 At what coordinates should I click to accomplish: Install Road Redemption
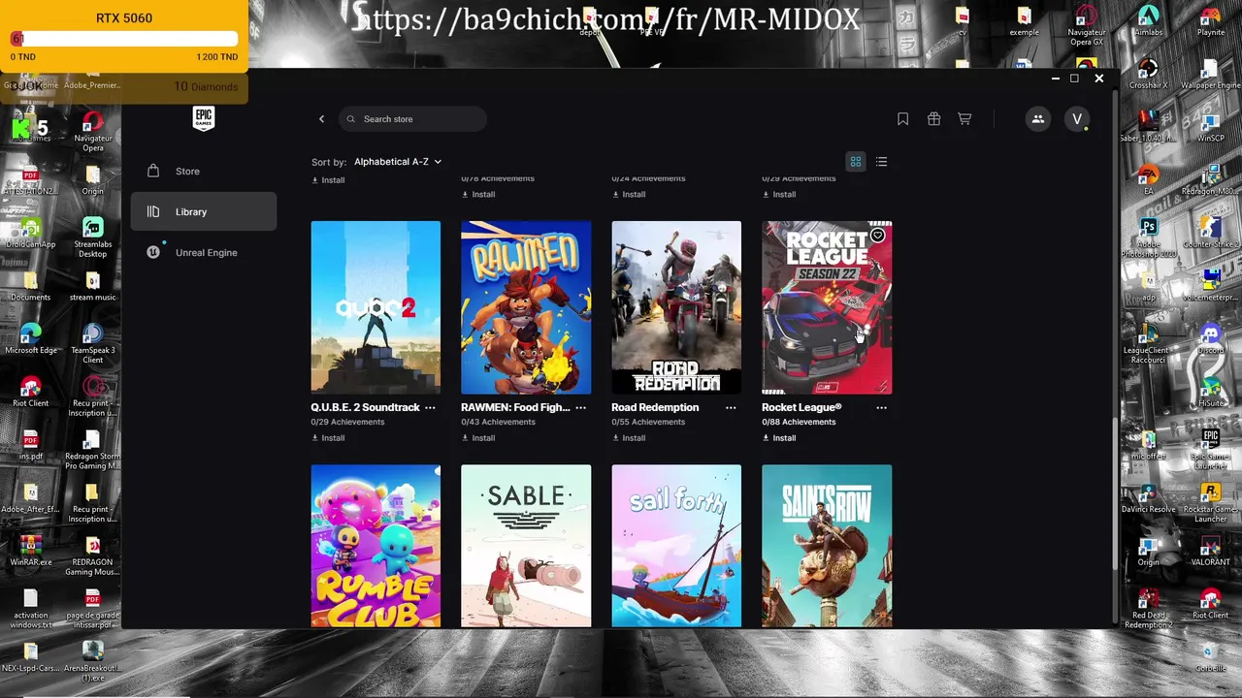[x=629, y=438]
